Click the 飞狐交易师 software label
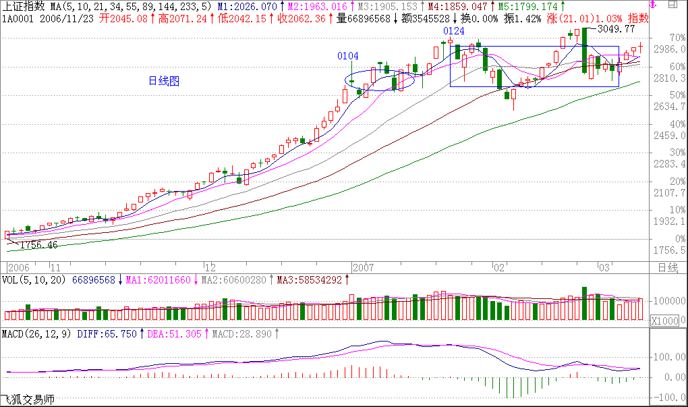The height and width of the screenshot is (407, 688). coord(28,400)
